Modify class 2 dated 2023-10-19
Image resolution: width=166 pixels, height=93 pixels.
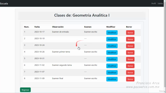pos(112,39)
